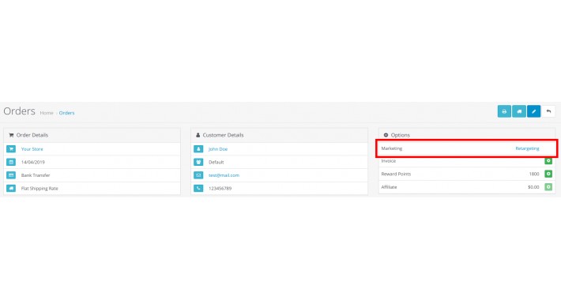Click the Options panel title
The image size is (561, 300).
(x=401, y=135)
